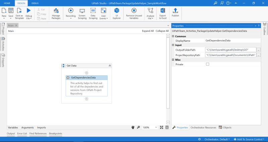Open the Error List panel
The width and height of the screenshot is (268, 142).
(x=22, y=133)
